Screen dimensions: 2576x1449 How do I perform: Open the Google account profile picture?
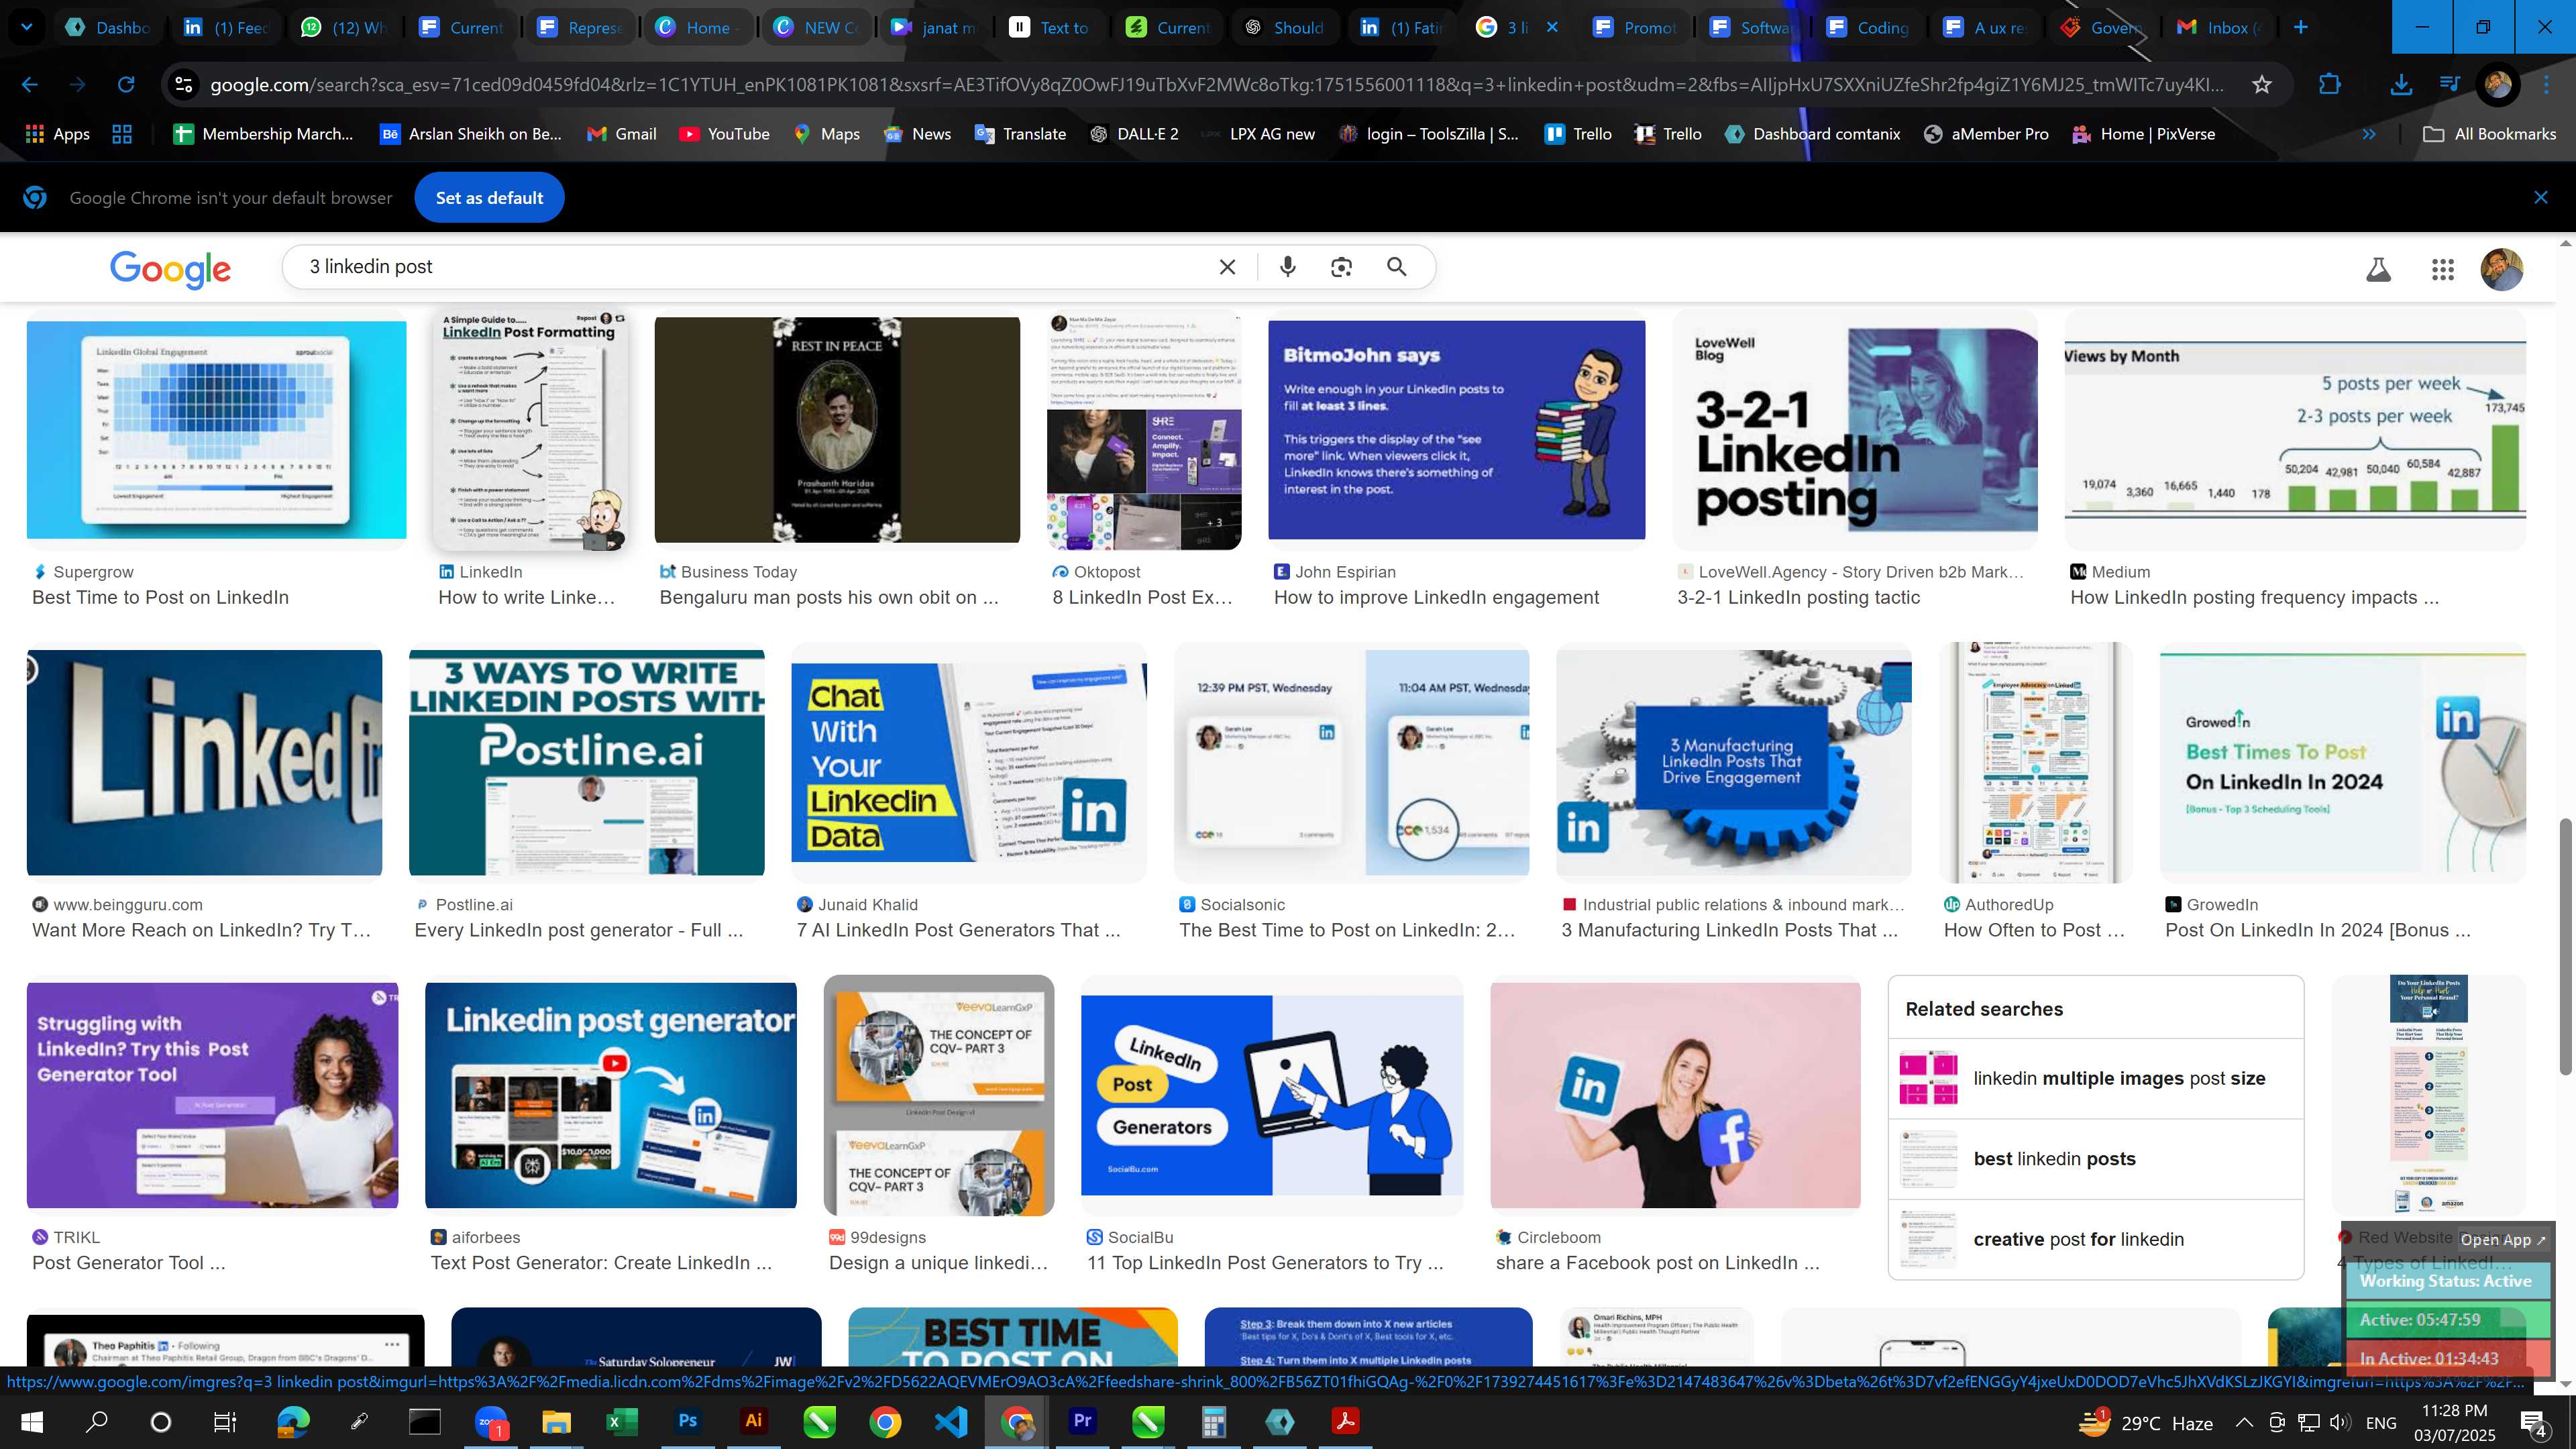pyautogui.click(x=2501, y=269)
